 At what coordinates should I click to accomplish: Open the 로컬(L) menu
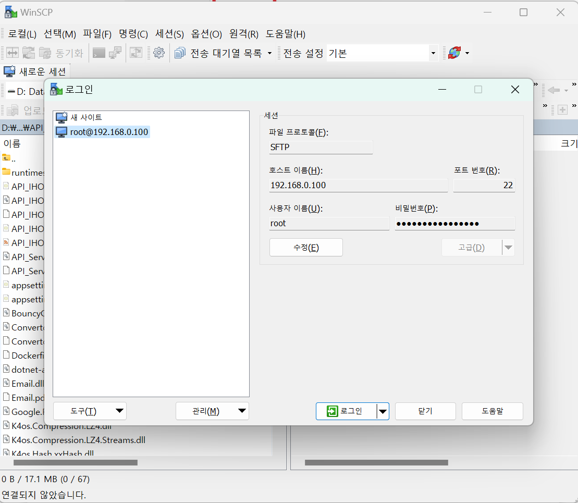[x=22, y=34]
